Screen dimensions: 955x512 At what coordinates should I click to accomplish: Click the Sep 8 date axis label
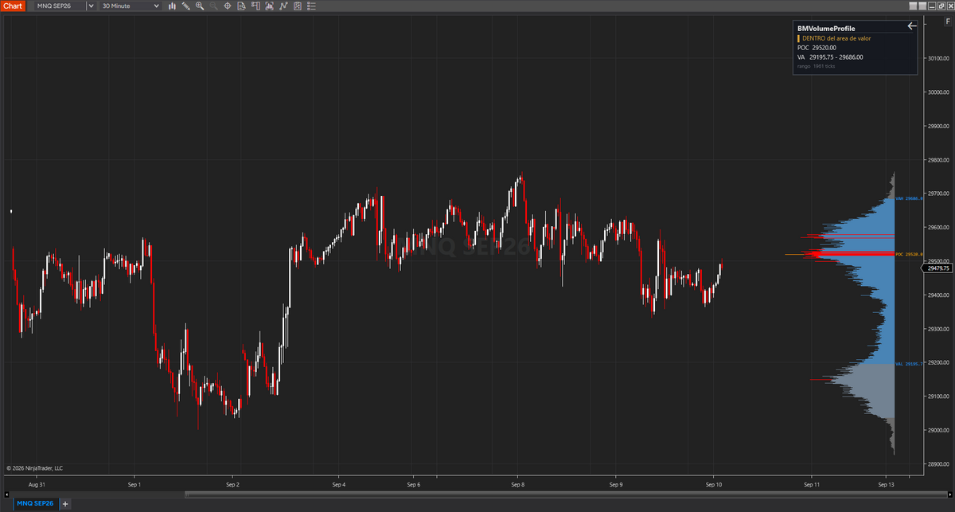[517, 483]
